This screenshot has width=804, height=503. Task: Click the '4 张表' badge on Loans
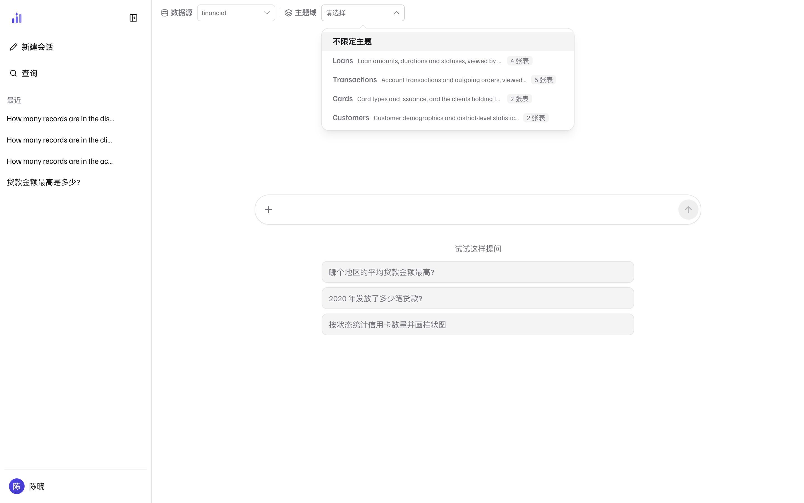click(x=520, y=61)
